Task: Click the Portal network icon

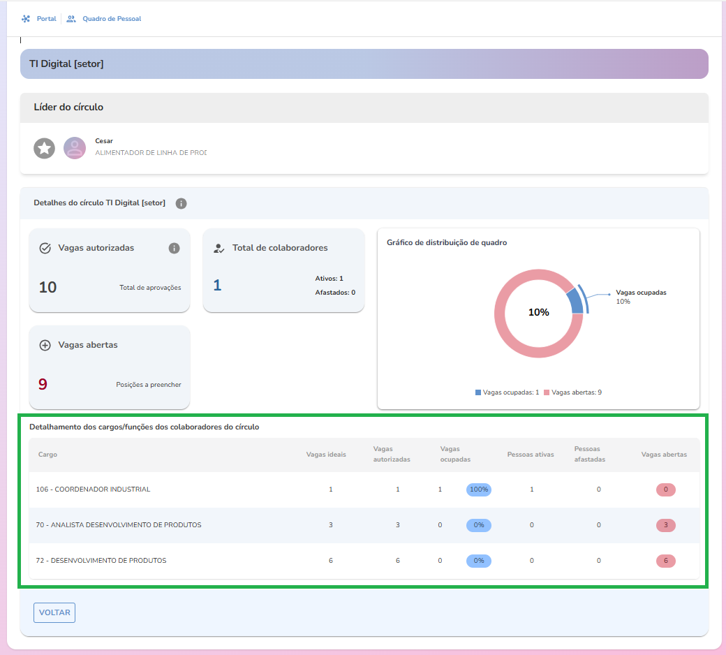Action: tap(26, 19)
